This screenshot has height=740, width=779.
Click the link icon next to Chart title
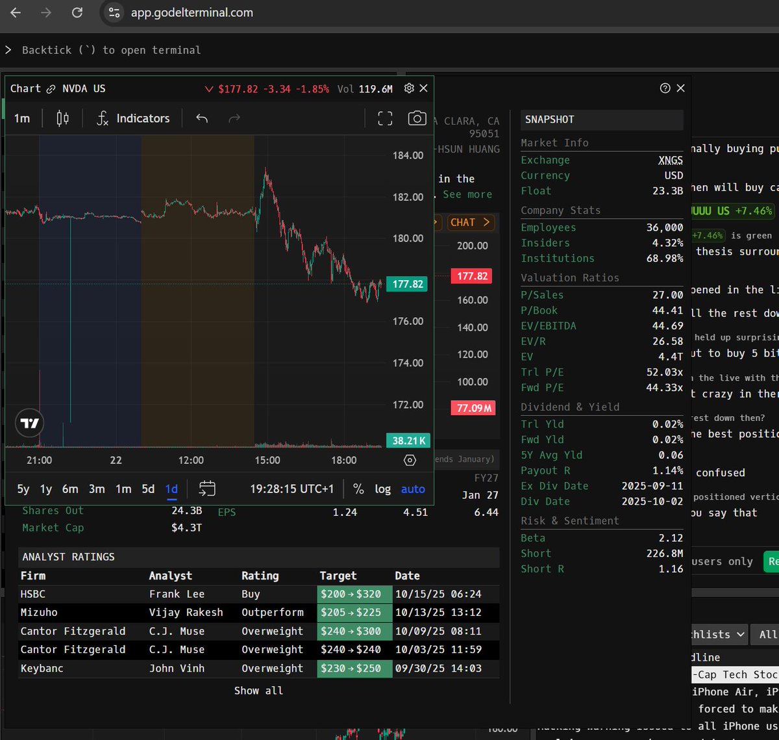(52, 88)
